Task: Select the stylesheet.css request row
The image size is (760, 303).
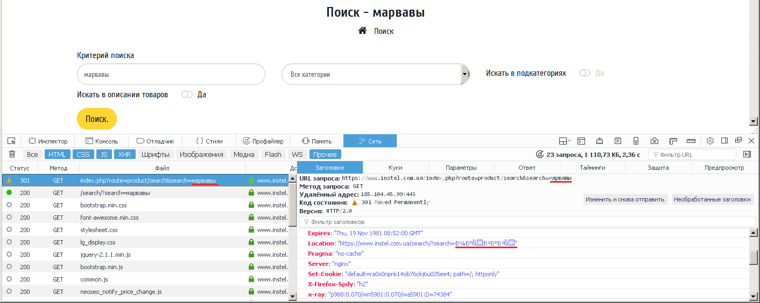Action: point(145,230)
